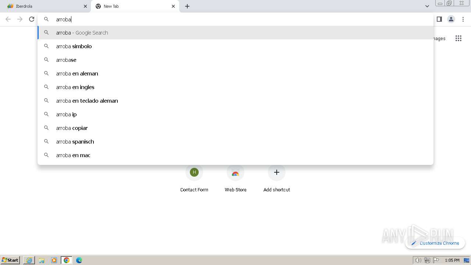Click the Chrome taskbar icon

[67, 260]
